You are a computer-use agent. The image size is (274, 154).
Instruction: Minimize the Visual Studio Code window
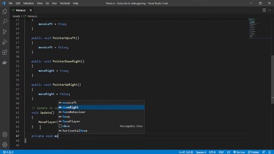point(251,3)
